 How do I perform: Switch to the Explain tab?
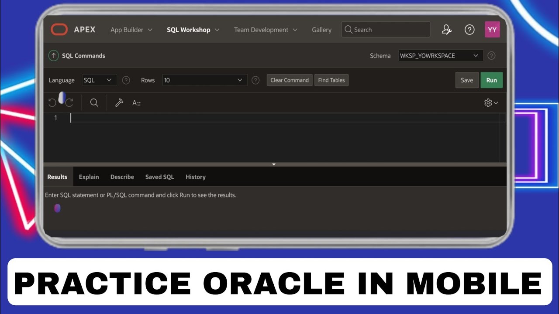[89, 177]
